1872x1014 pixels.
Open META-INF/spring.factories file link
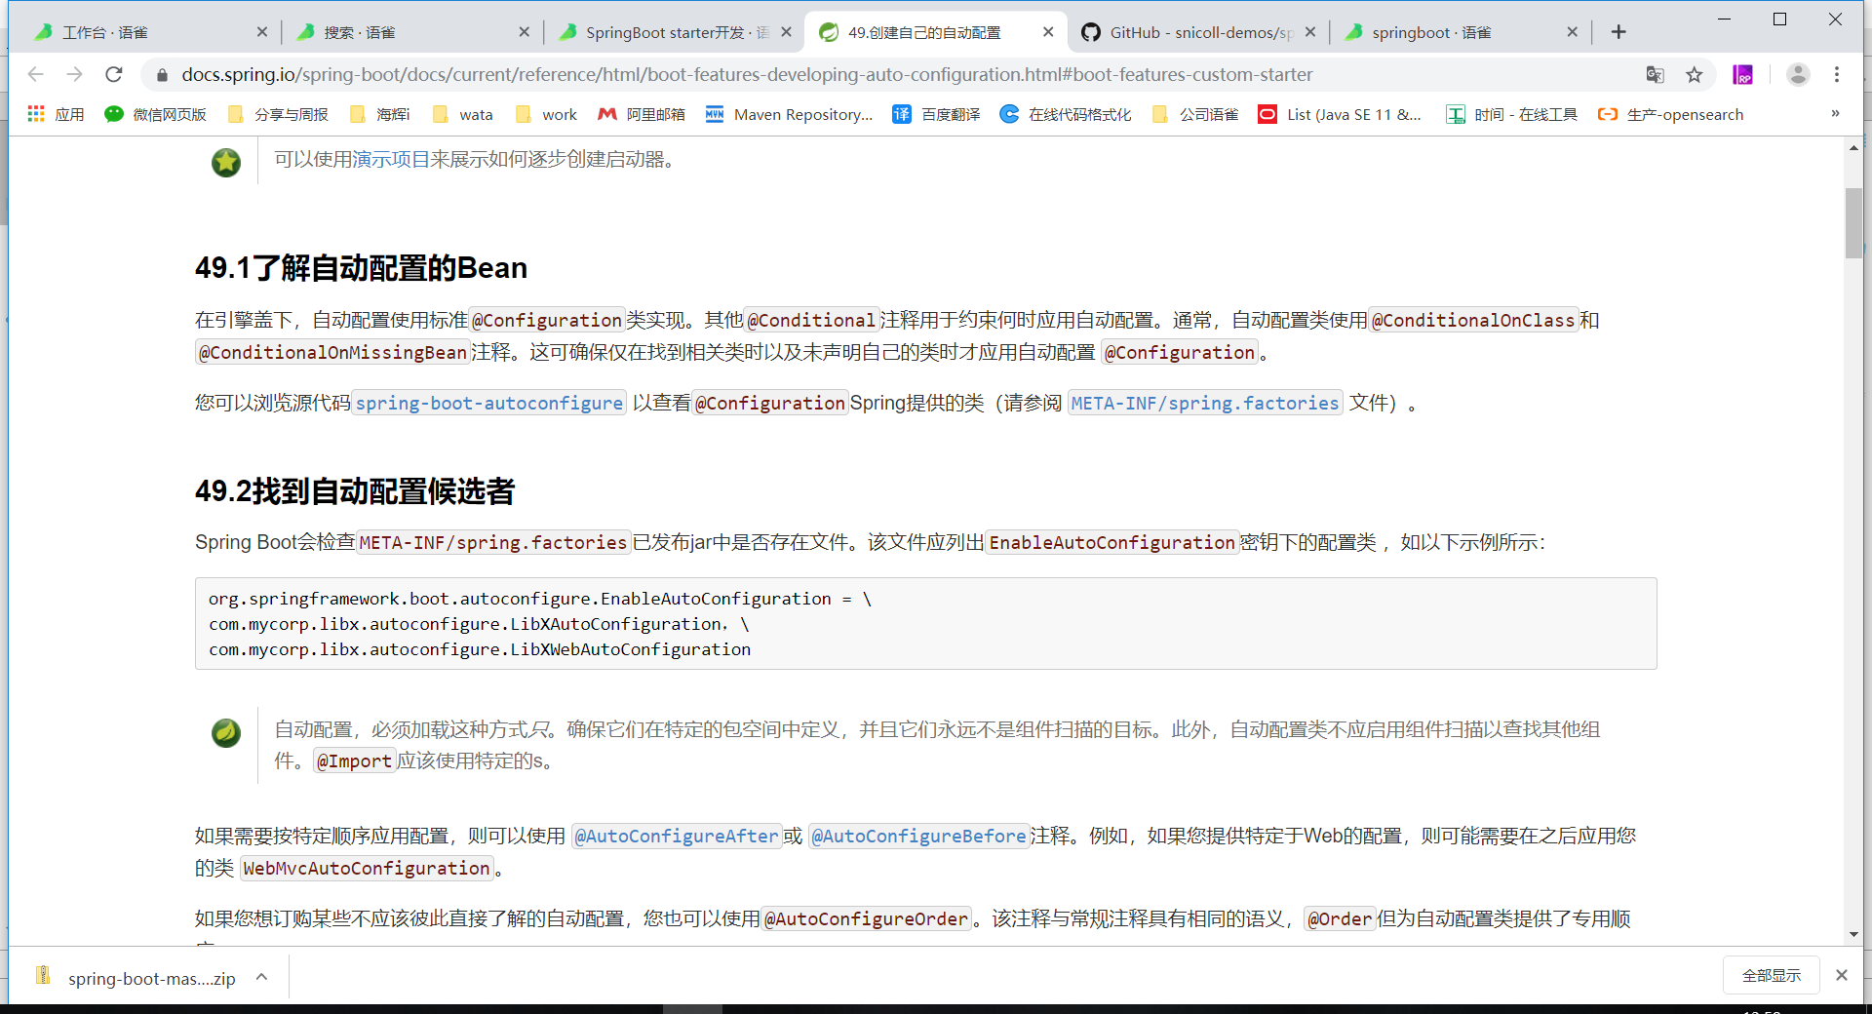pyautogui.click(x=1205, y=404)
